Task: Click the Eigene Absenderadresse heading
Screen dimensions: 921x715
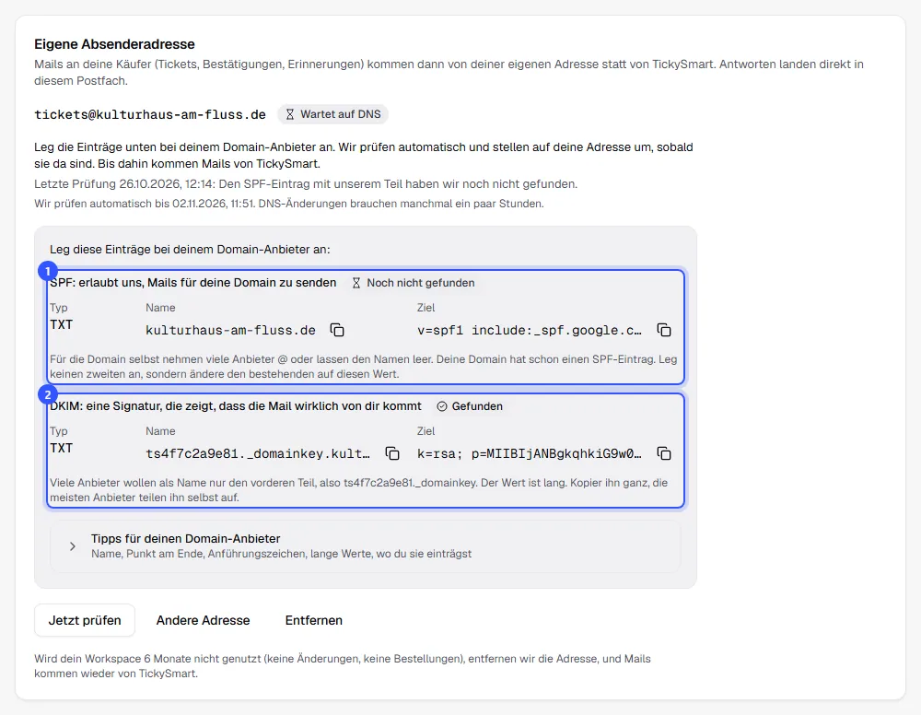Action: point(114,44)
